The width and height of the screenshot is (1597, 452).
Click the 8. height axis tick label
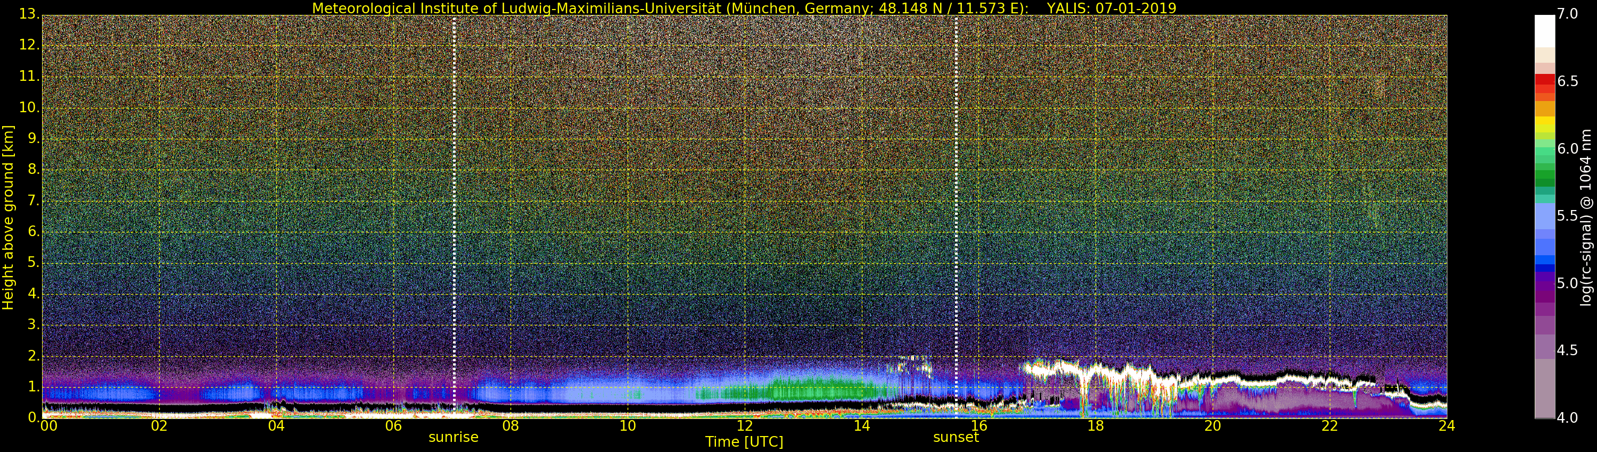click(x=34, y=170)
